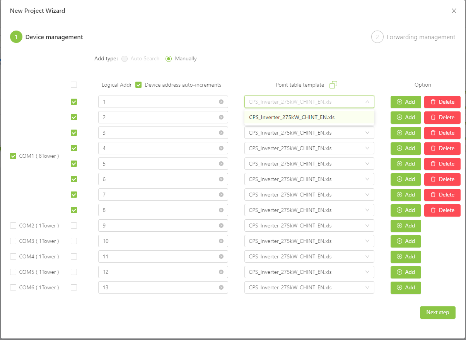Uncheck Device address auto-increments

[138, 85]
